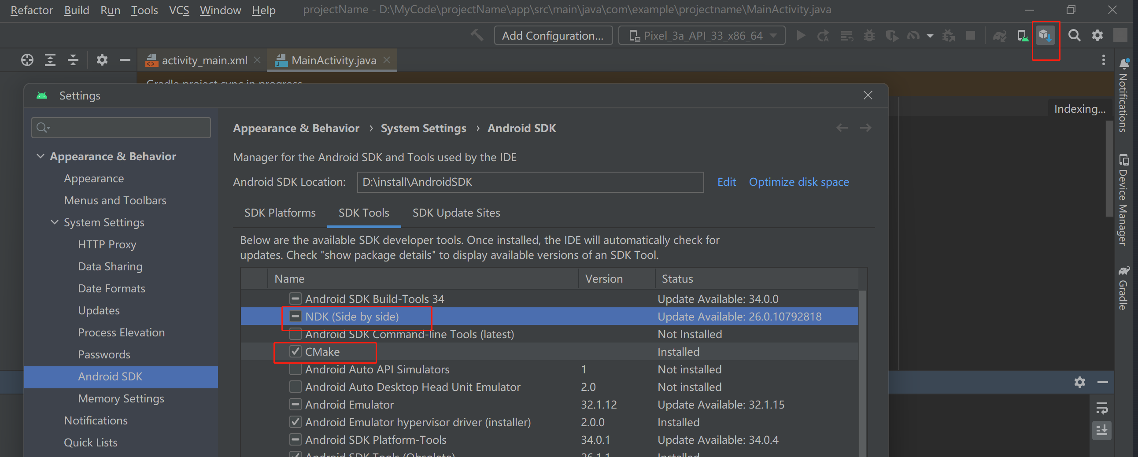1138x457 pixels.
Task: Switch to SDK Update Sites tab
Action: point(456,213)
